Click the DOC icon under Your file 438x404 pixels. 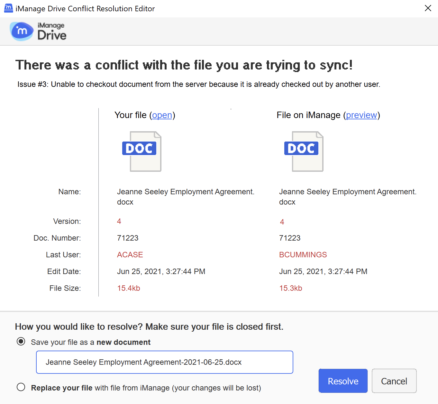tap(142, 151)
